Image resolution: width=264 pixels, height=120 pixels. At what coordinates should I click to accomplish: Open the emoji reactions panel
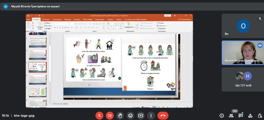tap(130, 116)
